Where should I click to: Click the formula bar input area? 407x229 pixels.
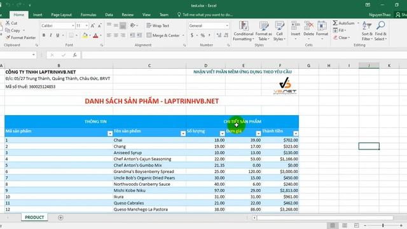pyautogui.click(x=244, y=55)
